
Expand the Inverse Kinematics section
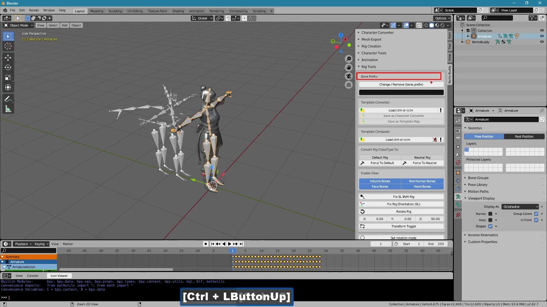click(x=483, y=235)
